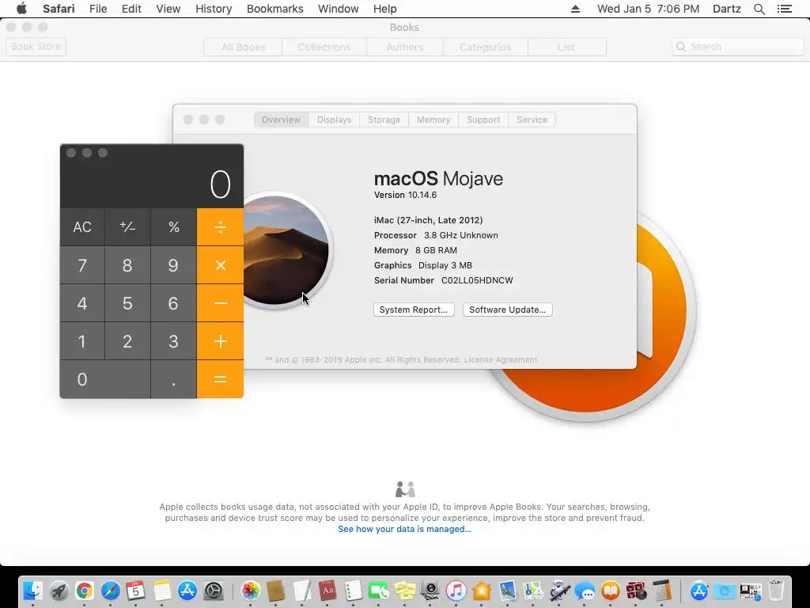The width and height of the screenshot is (810, 608).
Task: Click the System Report… button
Action: (414, 310)
